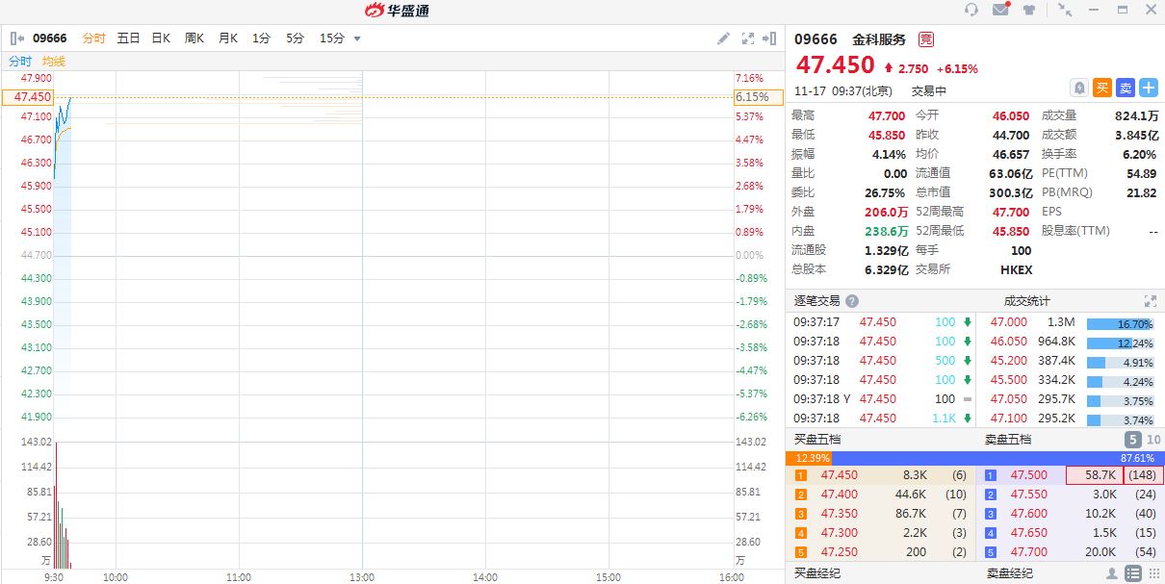Open customer service headset icon
Screen dimensions: 1165x584
pos(971,10)
